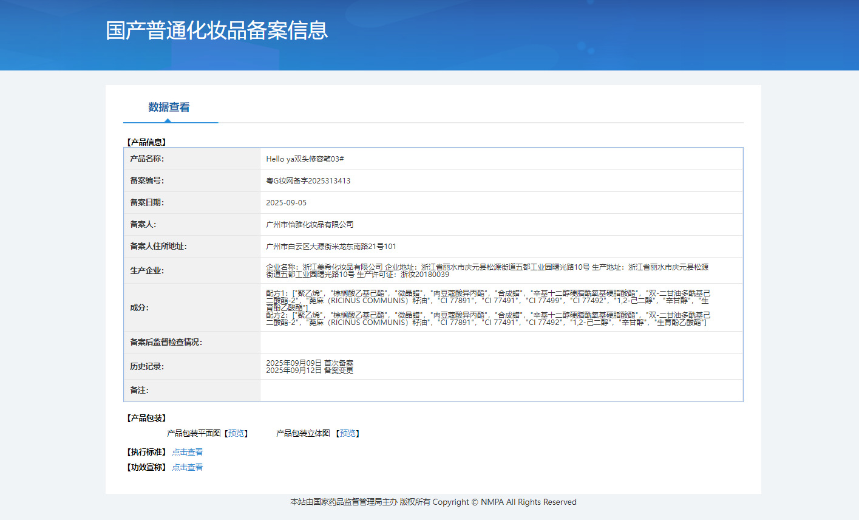Click the 历史记录 row label
Viewport: 859px width, 520px height.
(147, 366)
